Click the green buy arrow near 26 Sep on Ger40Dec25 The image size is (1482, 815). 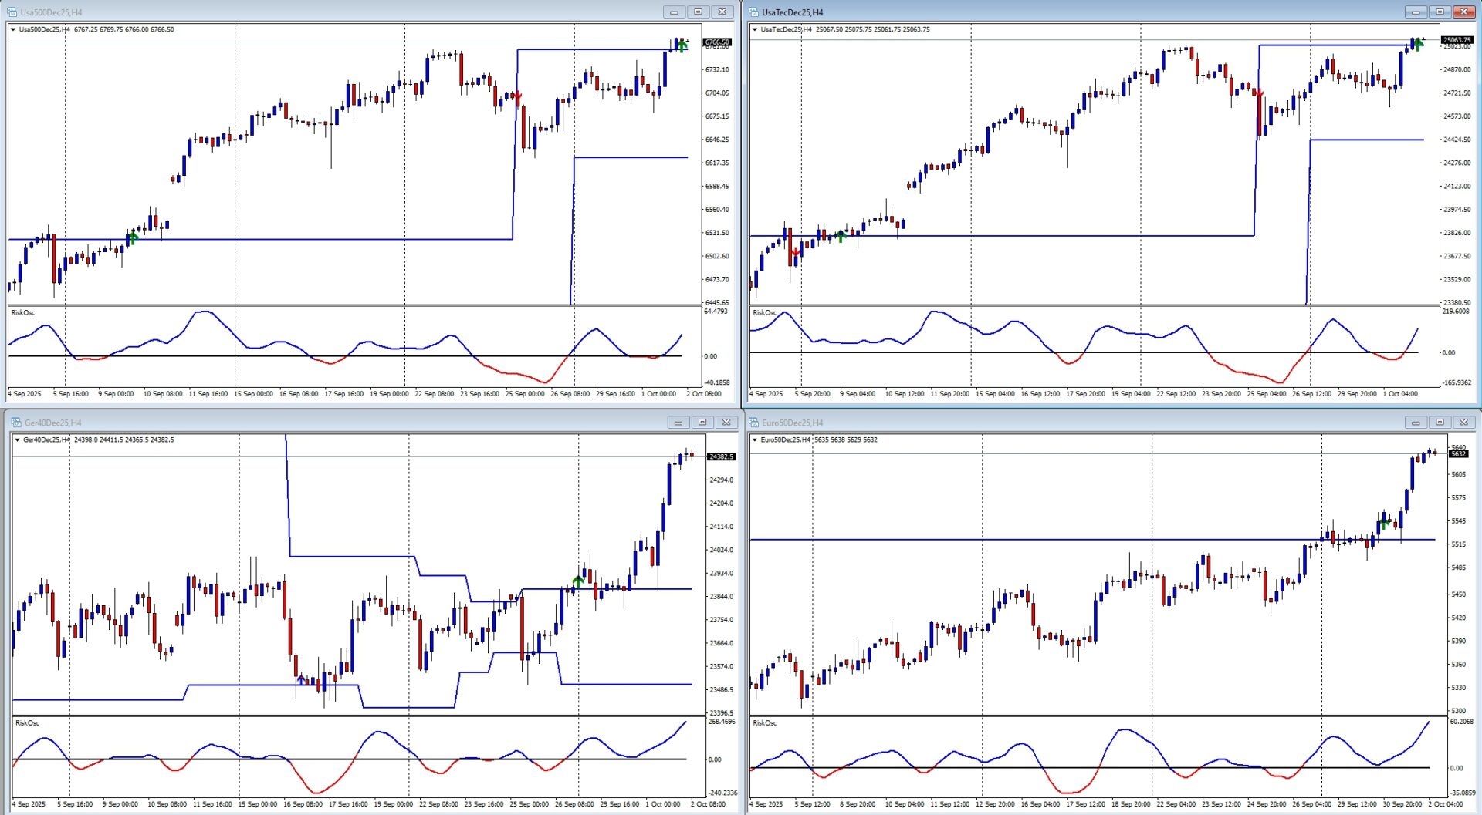point(578,580)
